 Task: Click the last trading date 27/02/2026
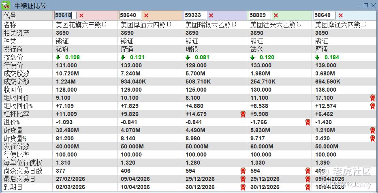[70, 179]
